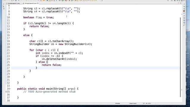
Task: Click 'sb.deleteCharAt(index);' on line 24
Action: click(59, 59)
